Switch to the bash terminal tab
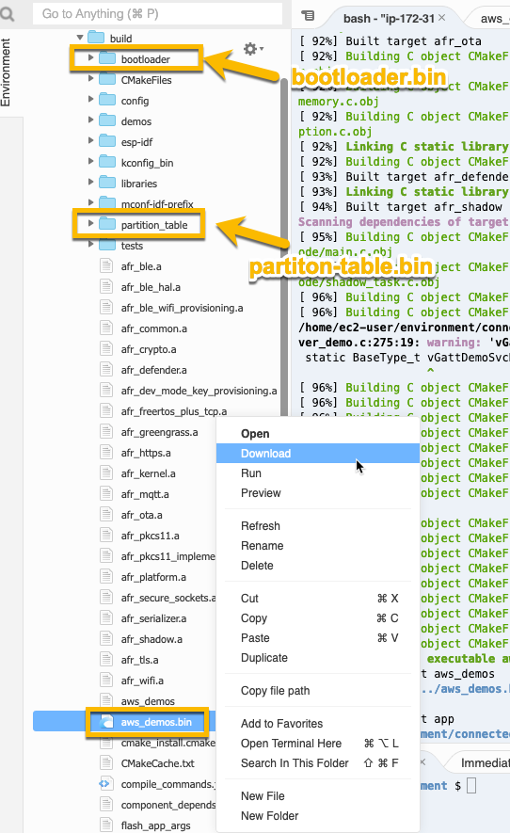The height and width of the screenshot is (833, 510). [x=389, y=19]
